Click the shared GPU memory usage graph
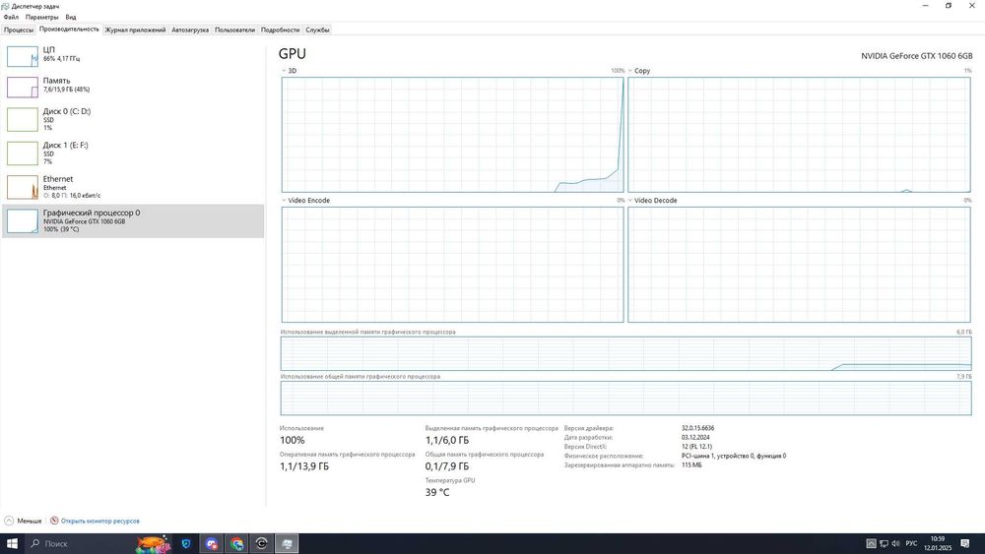 click(x=625, y=398)
